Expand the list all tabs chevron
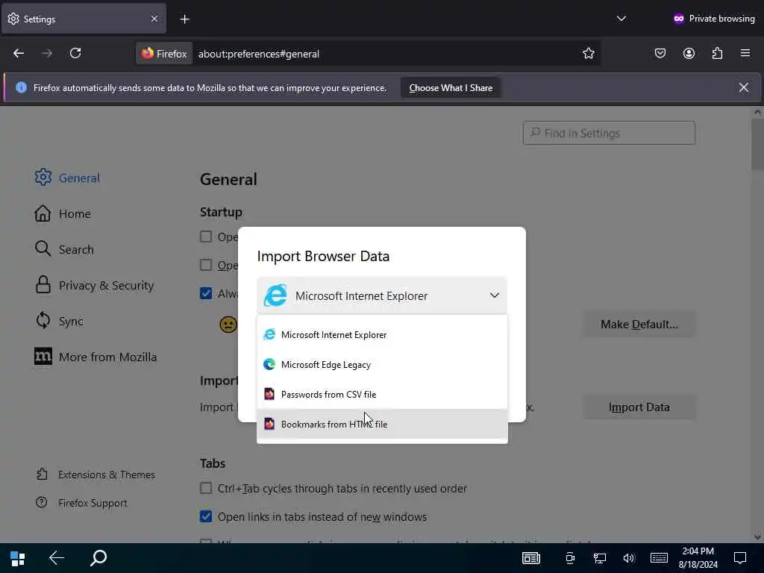The image size is (764, 573). [x=621, y=19]
